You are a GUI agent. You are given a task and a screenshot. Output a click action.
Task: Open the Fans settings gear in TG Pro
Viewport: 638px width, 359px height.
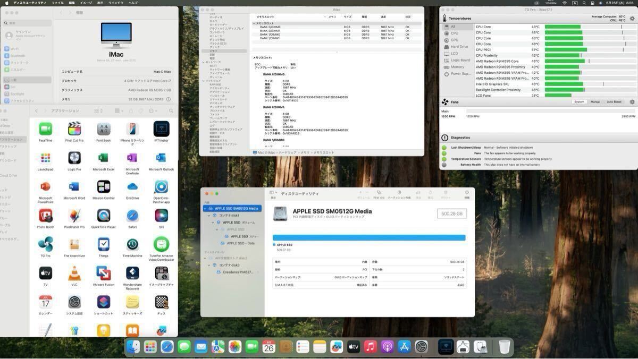pyautogui.click(x=632, y=101)
